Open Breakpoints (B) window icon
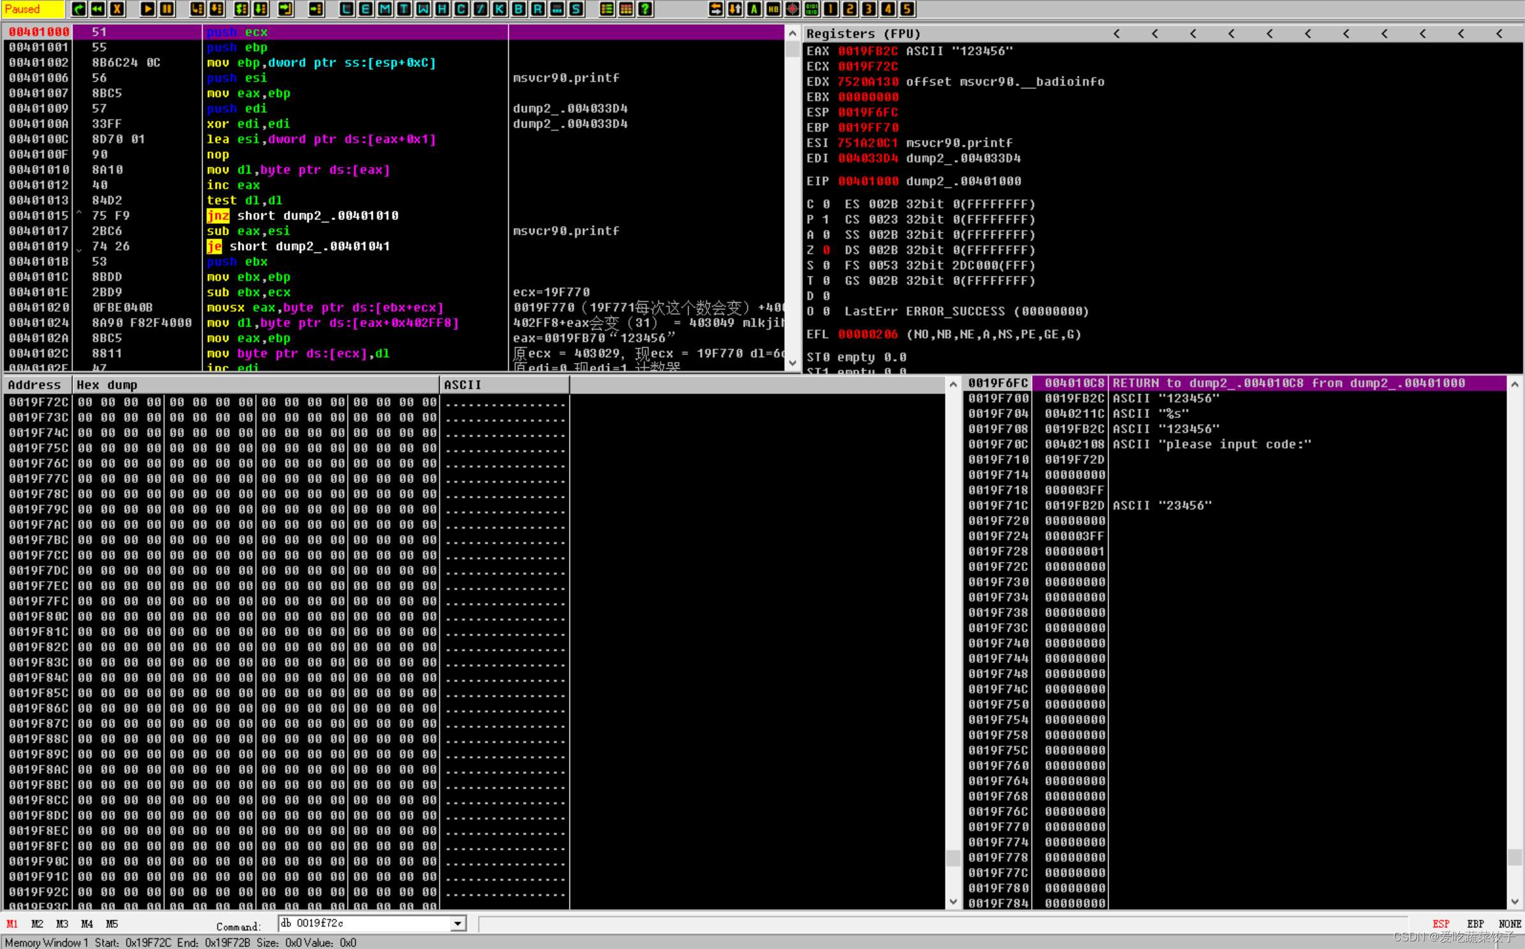Image resolution: width=1525 pixels, height=949 pixels. (519, 9)
